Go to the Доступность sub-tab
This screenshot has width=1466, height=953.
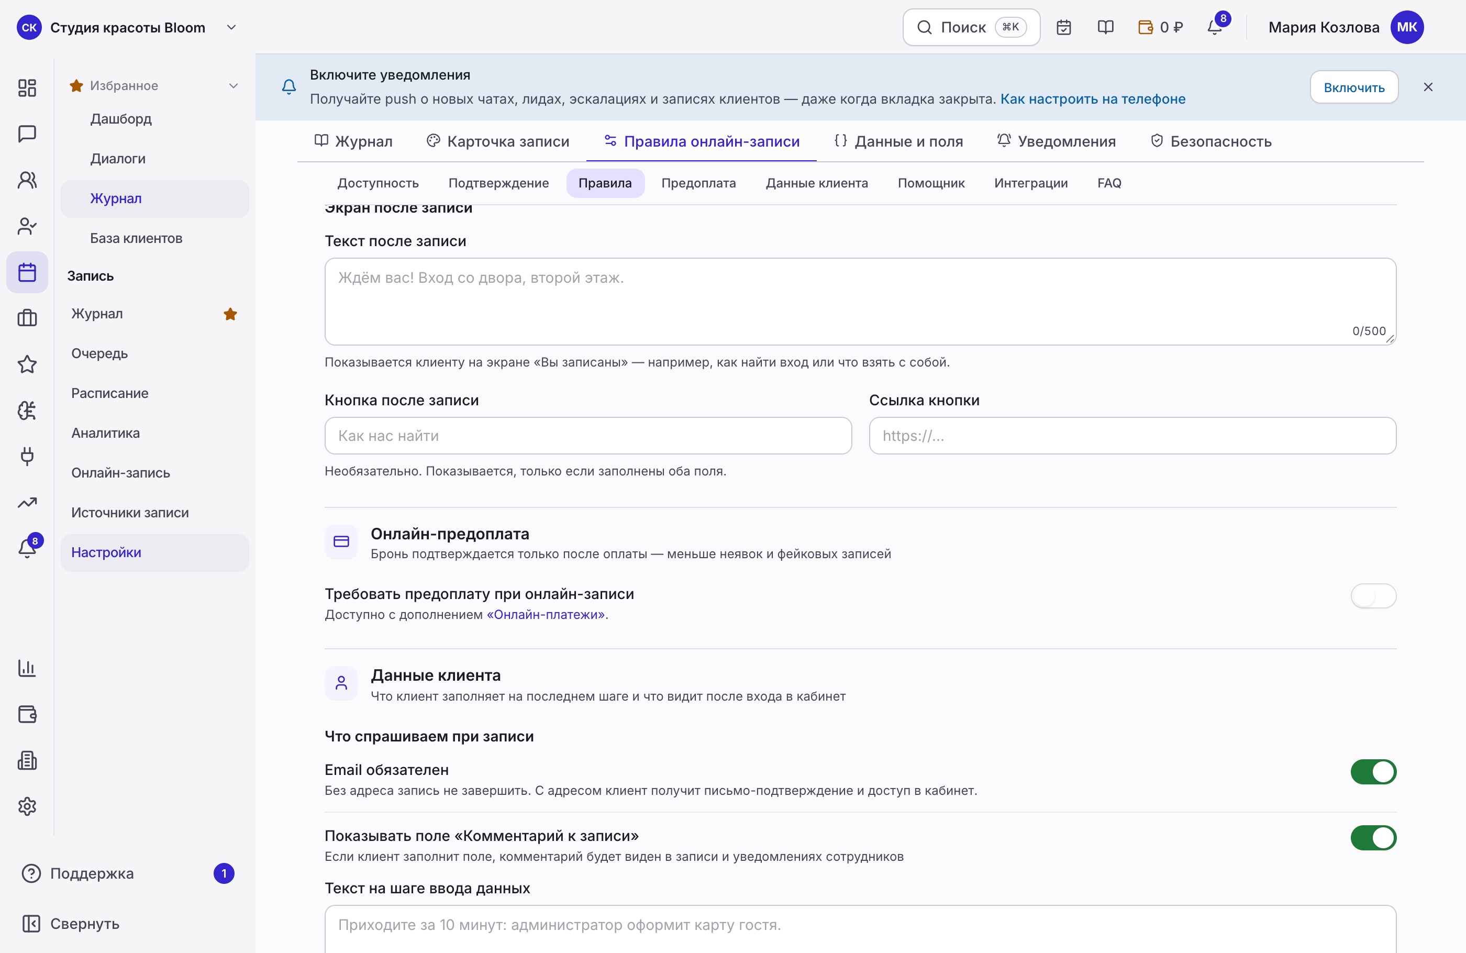(x=377, y=183)
